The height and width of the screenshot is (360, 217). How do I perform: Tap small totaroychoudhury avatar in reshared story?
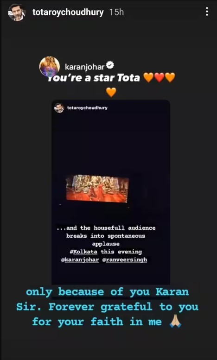pyautogui.click(x=59, y=108)
